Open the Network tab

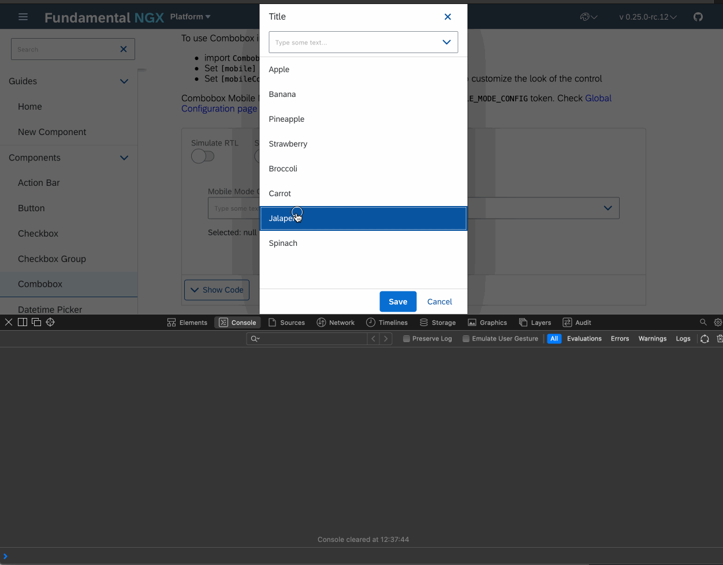point(336,323)
